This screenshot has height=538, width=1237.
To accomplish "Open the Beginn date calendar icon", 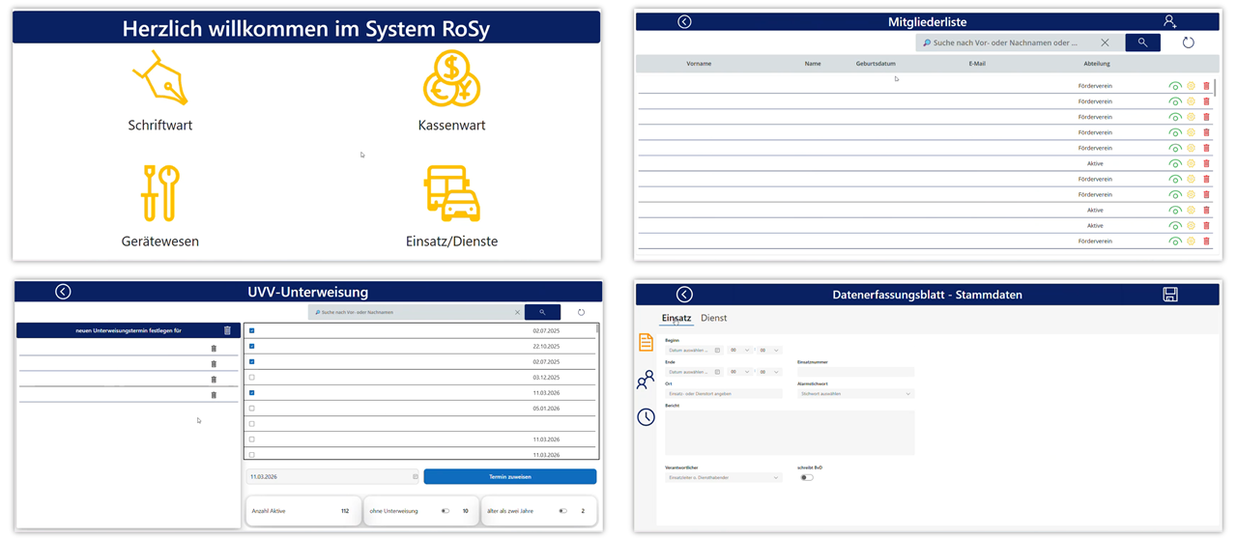I will point(717,350).
